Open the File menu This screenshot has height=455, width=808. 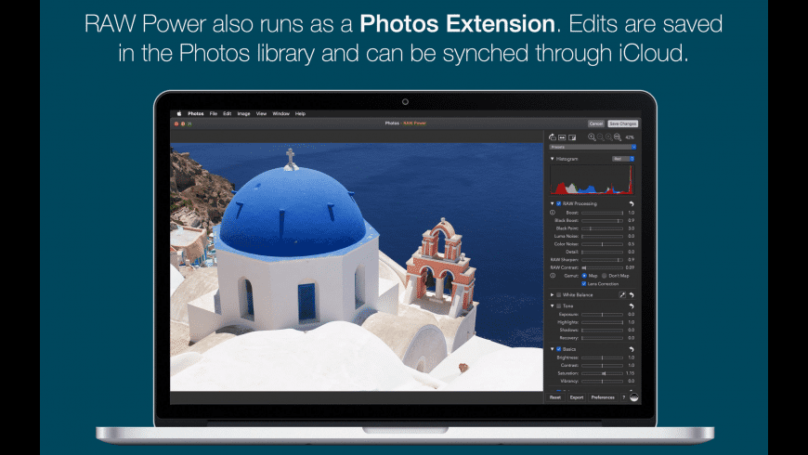click(x=214, y=113)
